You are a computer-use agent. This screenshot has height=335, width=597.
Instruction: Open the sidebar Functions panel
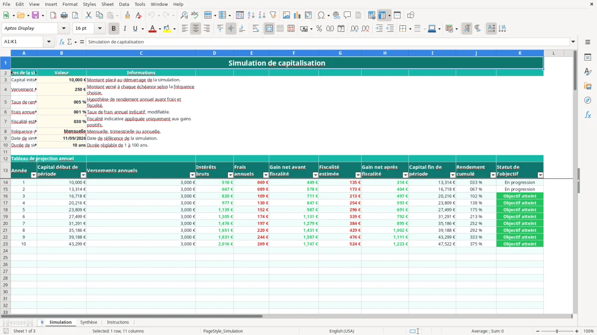[x=588, y=115]
